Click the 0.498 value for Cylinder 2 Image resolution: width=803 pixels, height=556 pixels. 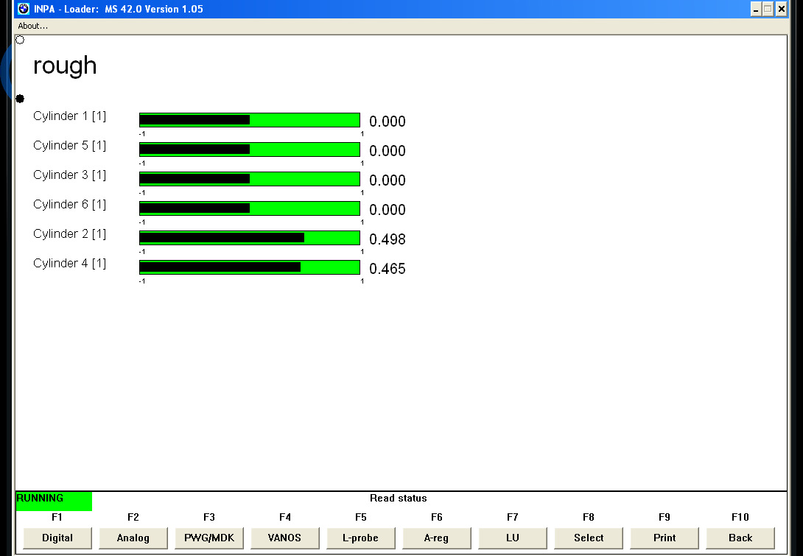[388, 239]
